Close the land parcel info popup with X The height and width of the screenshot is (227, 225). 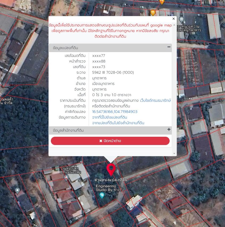(x=174, y=19)
